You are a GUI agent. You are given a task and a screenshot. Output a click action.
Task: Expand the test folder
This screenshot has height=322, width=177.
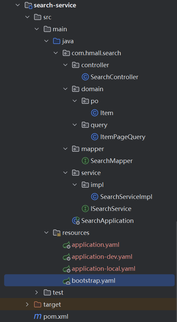point(37,292)
